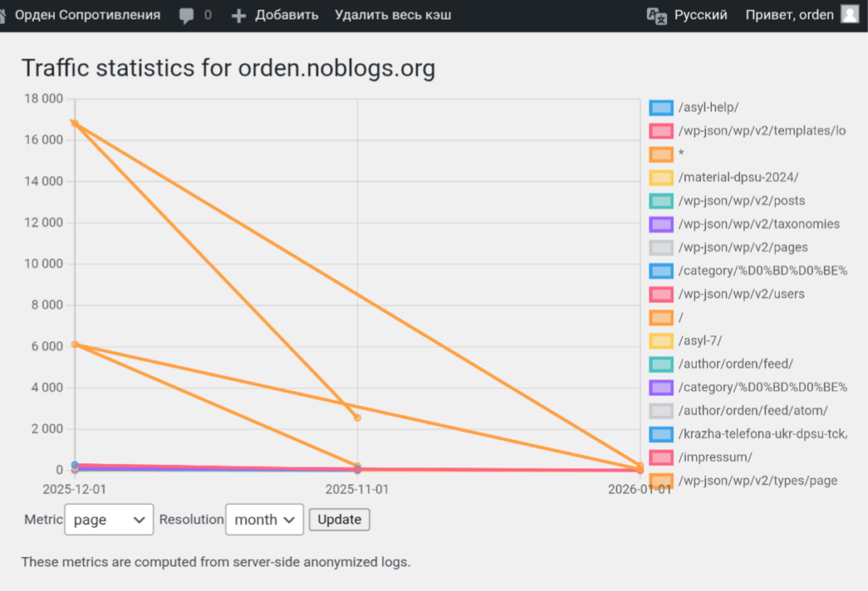The height and width of the screenshot is (591, 868).
Task: Click the /wp-json/wp/v2/users legend swatch
Action: pyautogui.click(x=661, y=295)
